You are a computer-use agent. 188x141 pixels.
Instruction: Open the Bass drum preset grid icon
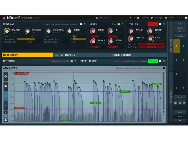[97, 18]
